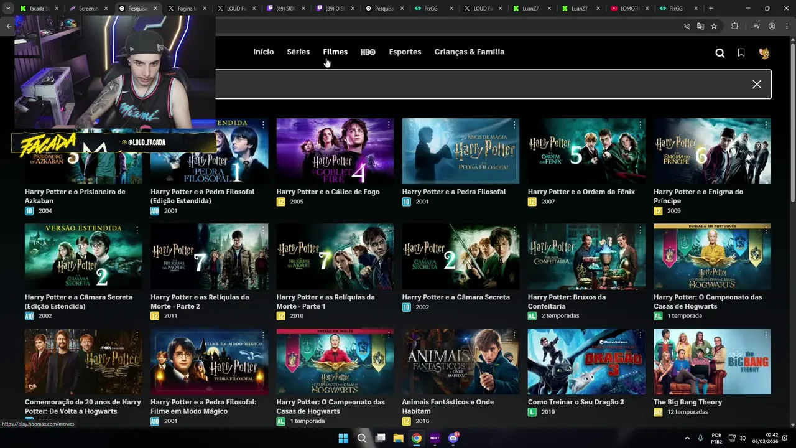The height and width of the screenshot is (448, 796).
Task: Go back with the browser back arrow
Action: click(9, 26)
